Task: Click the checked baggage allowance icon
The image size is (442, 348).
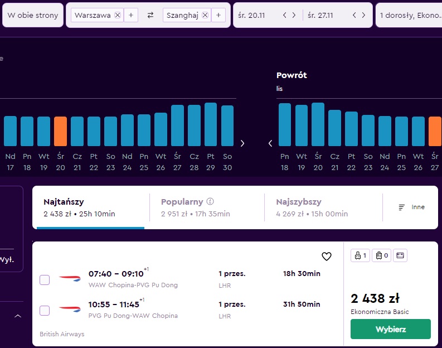Action: click(x=381, y=255)
